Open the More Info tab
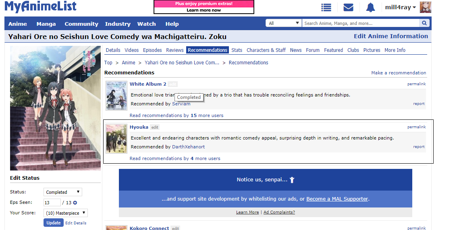Screen dimensions: 457x230 [395, 50]
